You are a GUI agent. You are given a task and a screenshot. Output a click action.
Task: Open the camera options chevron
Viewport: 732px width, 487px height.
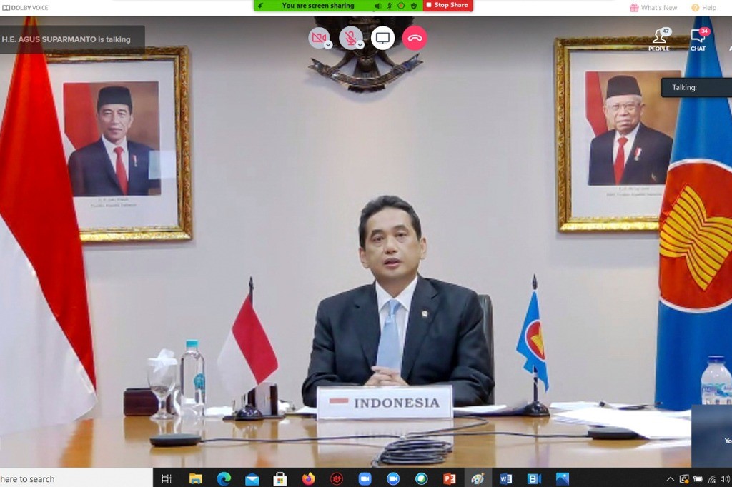(x=329, y=46)
